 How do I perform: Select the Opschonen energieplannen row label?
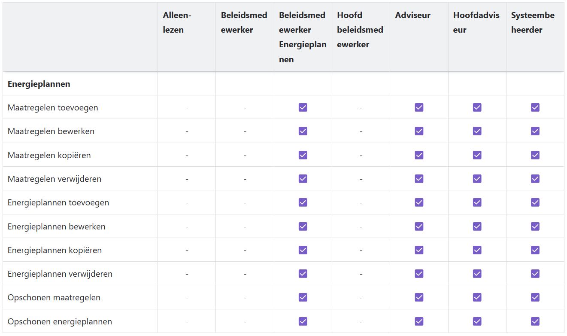coord(60,321)
